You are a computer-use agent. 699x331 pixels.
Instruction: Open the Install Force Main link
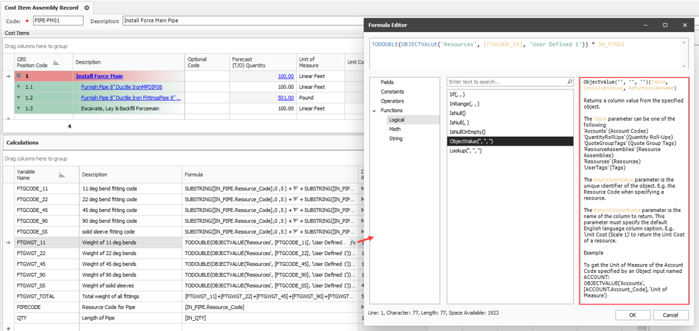pos(99,77)
